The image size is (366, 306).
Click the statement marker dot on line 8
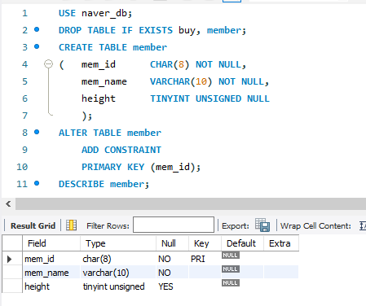coord(37,132)
